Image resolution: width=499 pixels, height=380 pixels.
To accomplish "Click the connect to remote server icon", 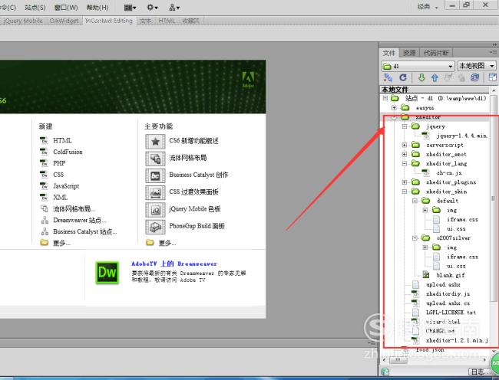I will [388, 77].
